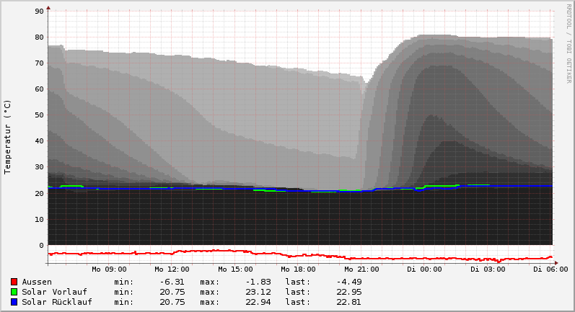This screenshot has width=575, height=312.
Task: Click the Mo 09:00 time axis label
Action: tap(110, 269)
